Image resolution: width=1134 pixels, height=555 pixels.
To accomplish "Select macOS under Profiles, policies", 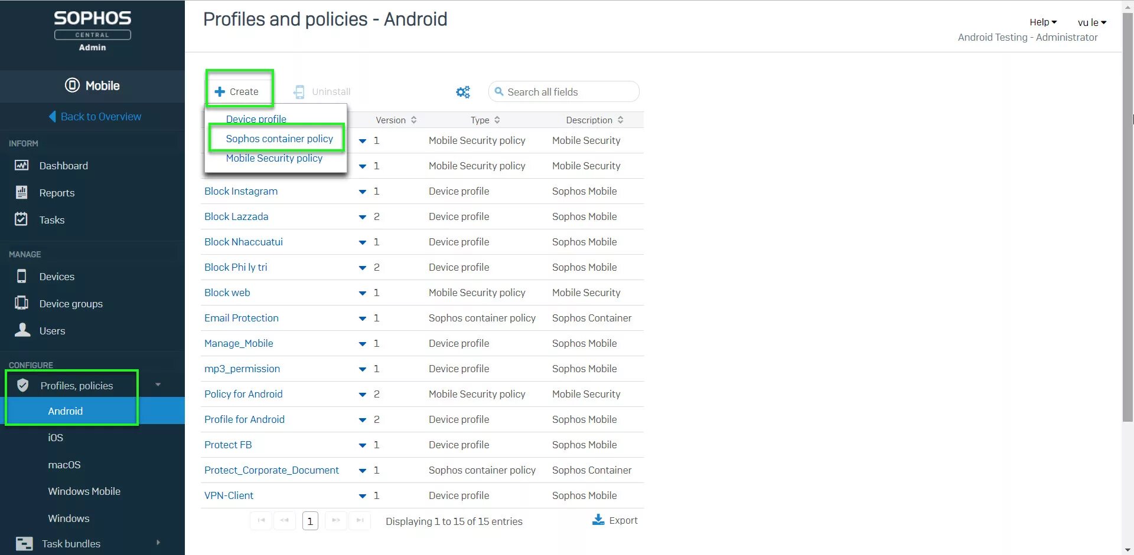I will point(64,465).
